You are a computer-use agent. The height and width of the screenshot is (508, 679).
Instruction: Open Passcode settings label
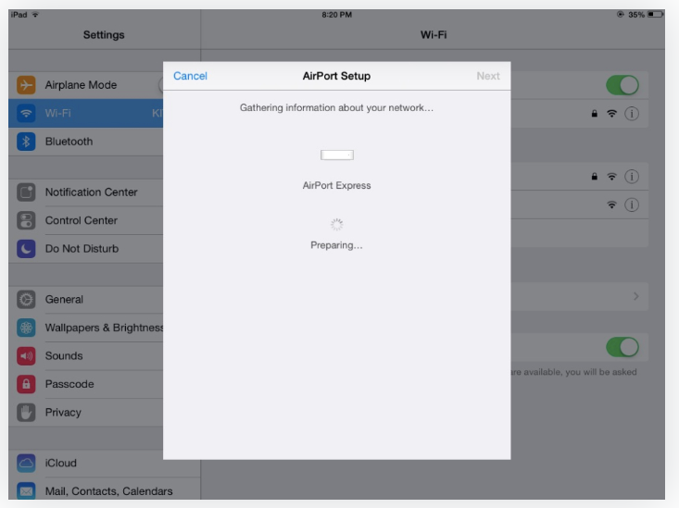click(x=69, y=384)
